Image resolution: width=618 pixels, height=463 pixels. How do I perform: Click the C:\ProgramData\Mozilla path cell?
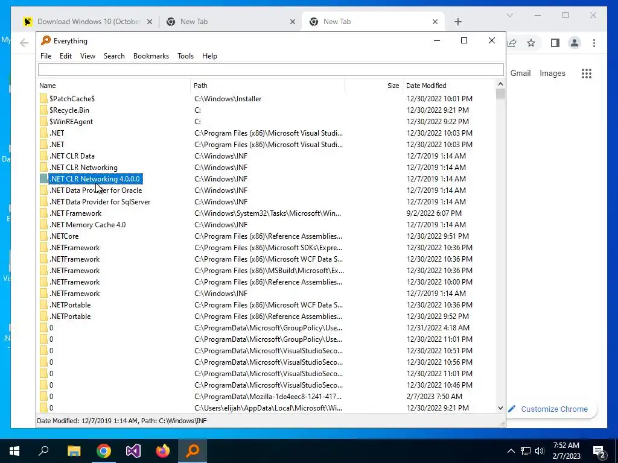(x=268, y=396)
